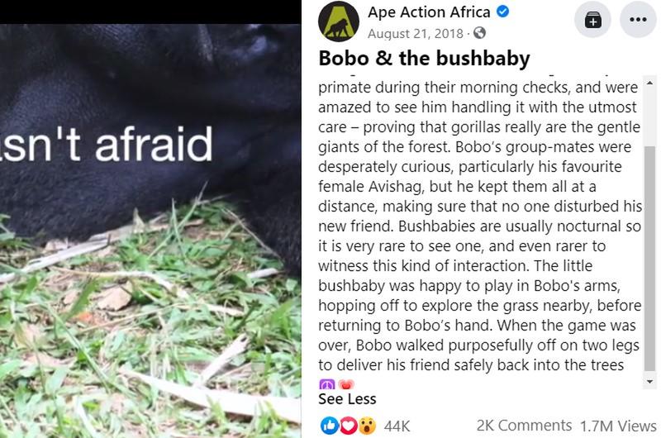
Task: Click the description scrollbar thumb
Action: click(x=649, y=231)
